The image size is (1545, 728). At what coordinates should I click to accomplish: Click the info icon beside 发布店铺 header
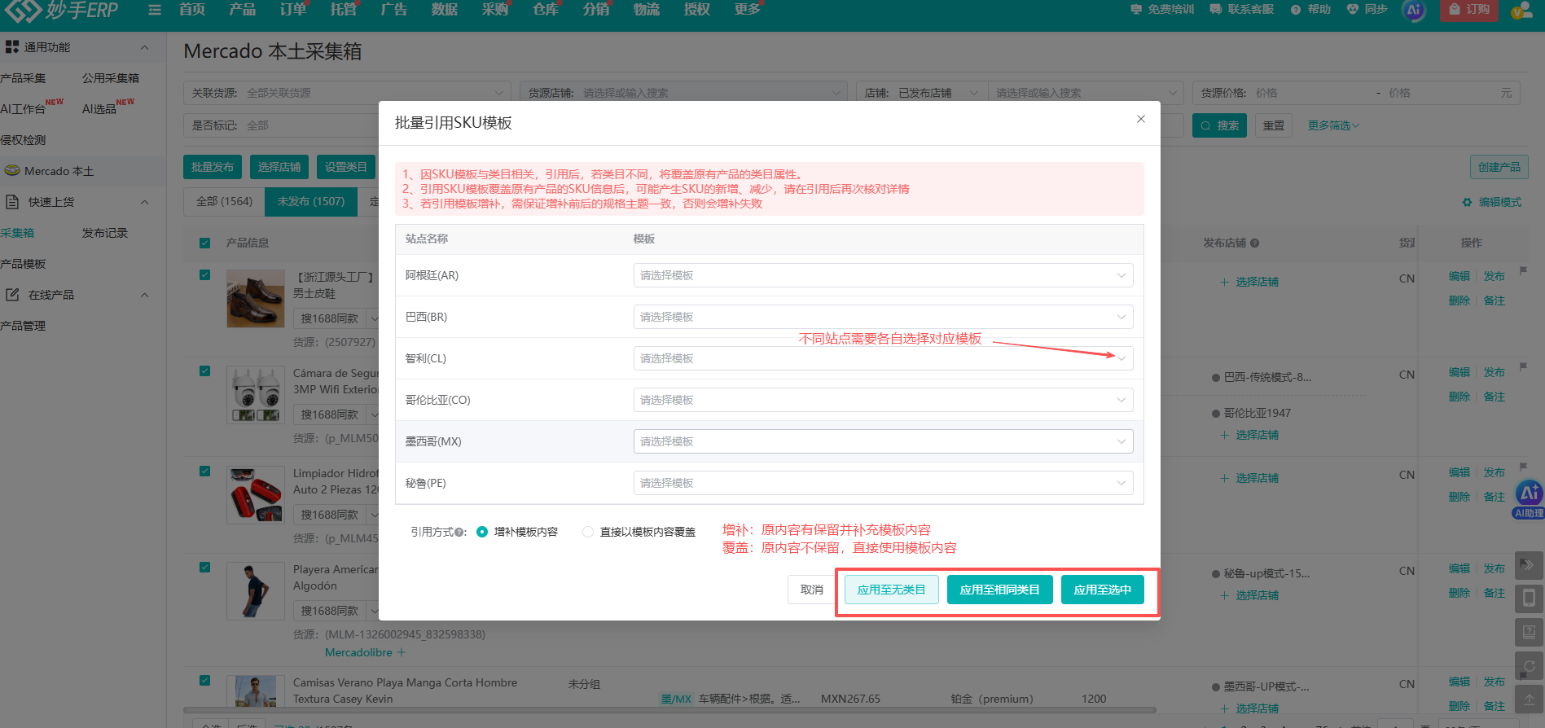[1254, 243]
